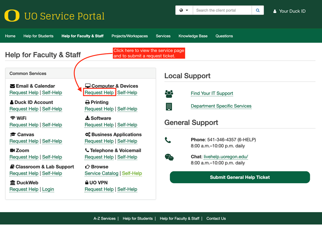Click the DuckWeb bank building icon
Image resolution: width=322 pixels, height=231 pixels.
tap(13, 182)
